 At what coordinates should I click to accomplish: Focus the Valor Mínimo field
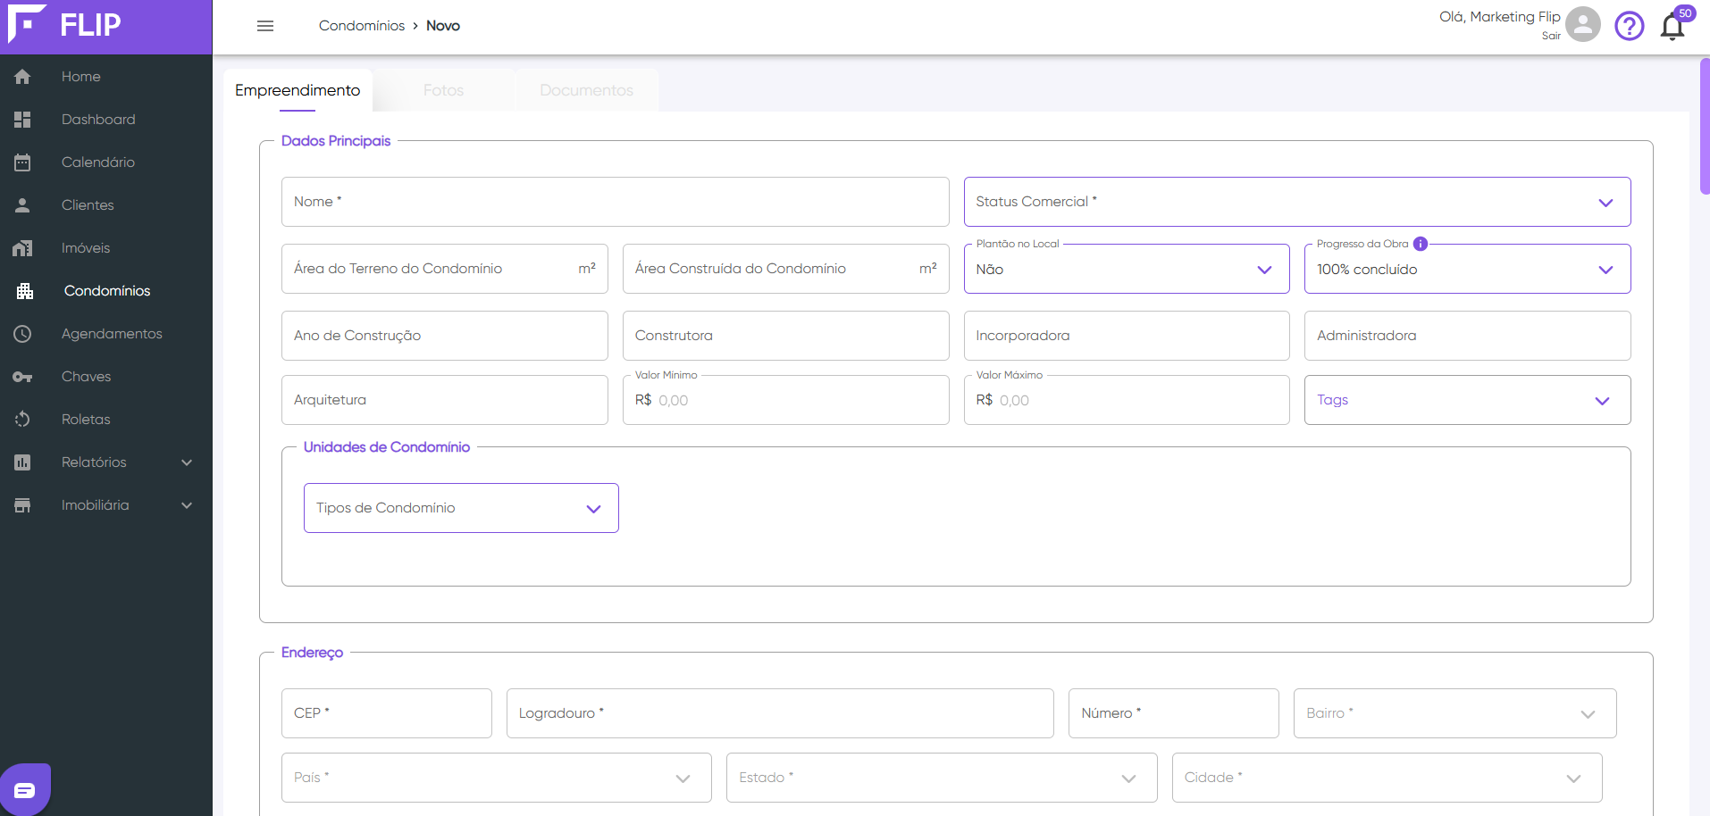coord(786,400)
